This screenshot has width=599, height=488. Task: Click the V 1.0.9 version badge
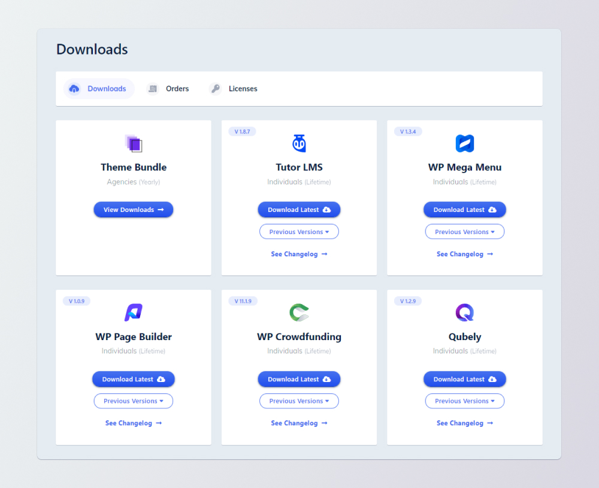[77, 301]
